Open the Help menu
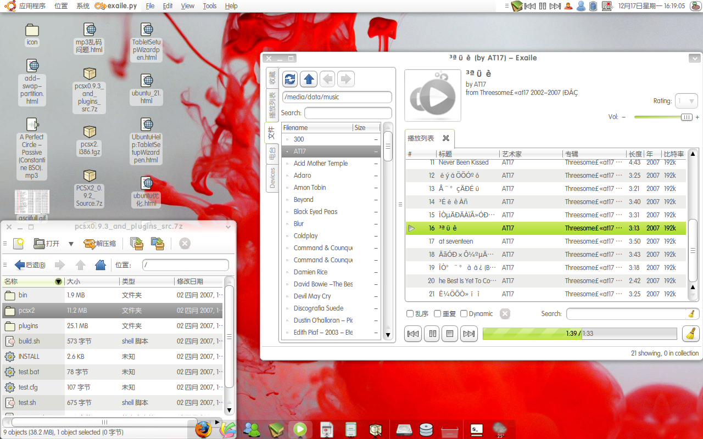The height and width of the screenshot is (439, 703). [231, 6]
